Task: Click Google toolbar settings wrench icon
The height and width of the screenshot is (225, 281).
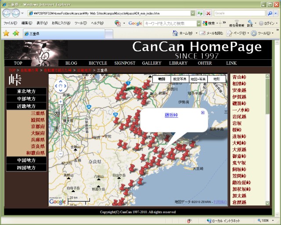Action: coord(250,23)
